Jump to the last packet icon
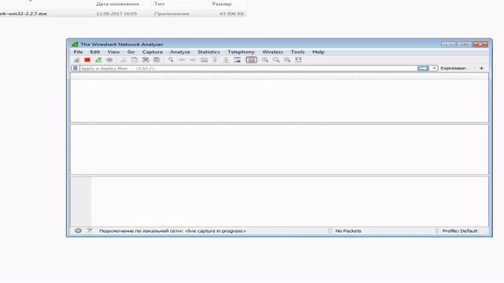The width and height of the screenshot is (504, 283). click(226, 60)
